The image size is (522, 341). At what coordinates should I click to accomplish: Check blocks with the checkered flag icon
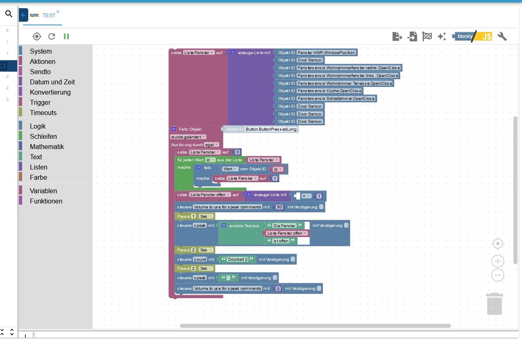coord(427,36)
